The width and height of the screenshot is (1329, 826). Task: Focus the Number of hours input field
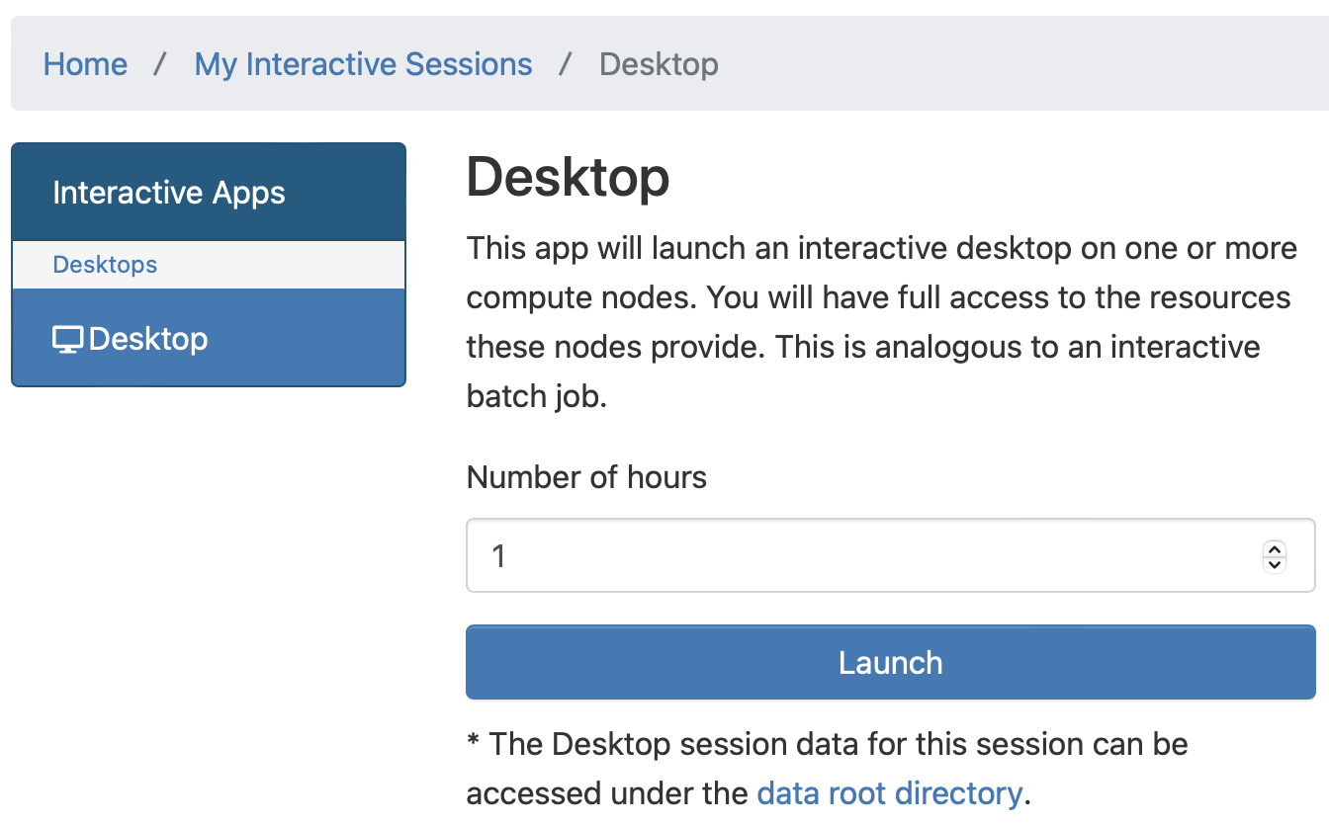(890, 555)
